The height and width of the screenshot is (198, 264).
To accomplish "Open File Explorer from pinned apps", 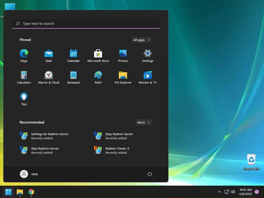I will click(123, 77).
